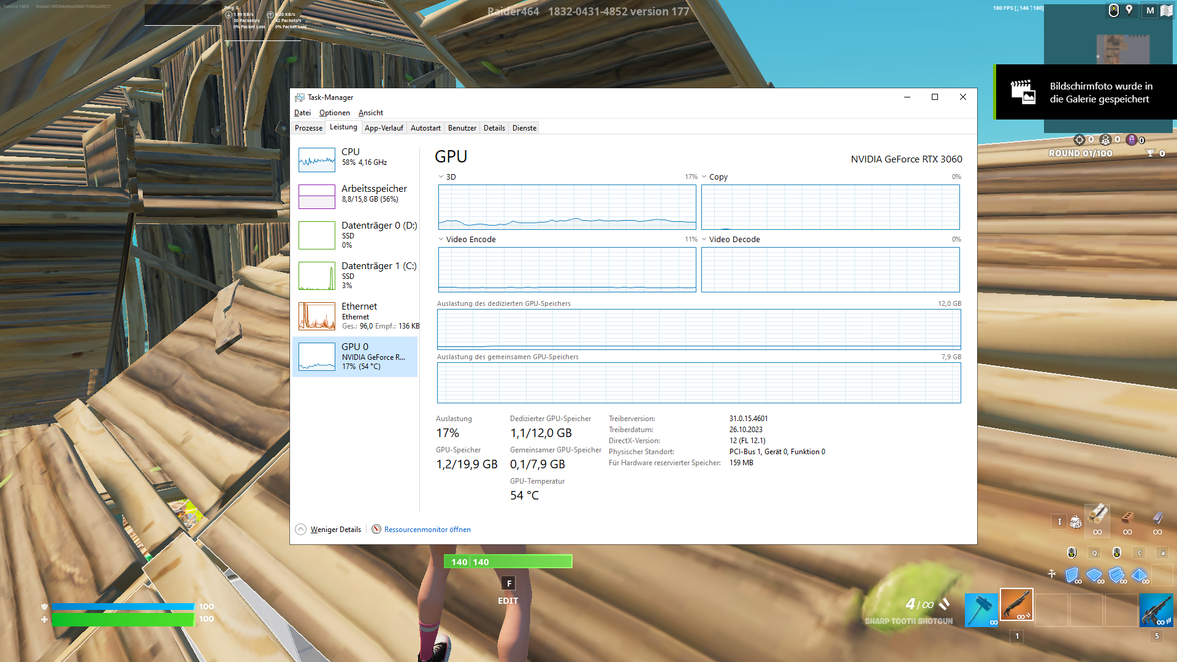This screenshot has height=662, width=1177.
Task: Click the Weniger Details collapse arrow
Action: (x=300, y=529)
